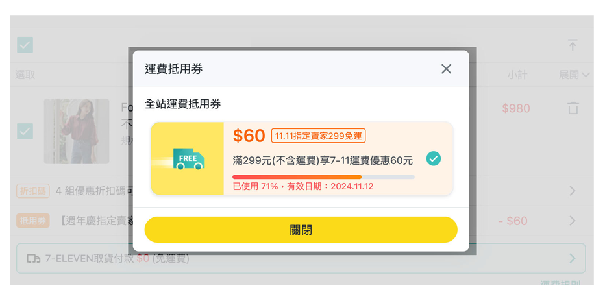Expand the 7-ELEVEN取貨付款 shipping option arrow

tap(572, 258)
